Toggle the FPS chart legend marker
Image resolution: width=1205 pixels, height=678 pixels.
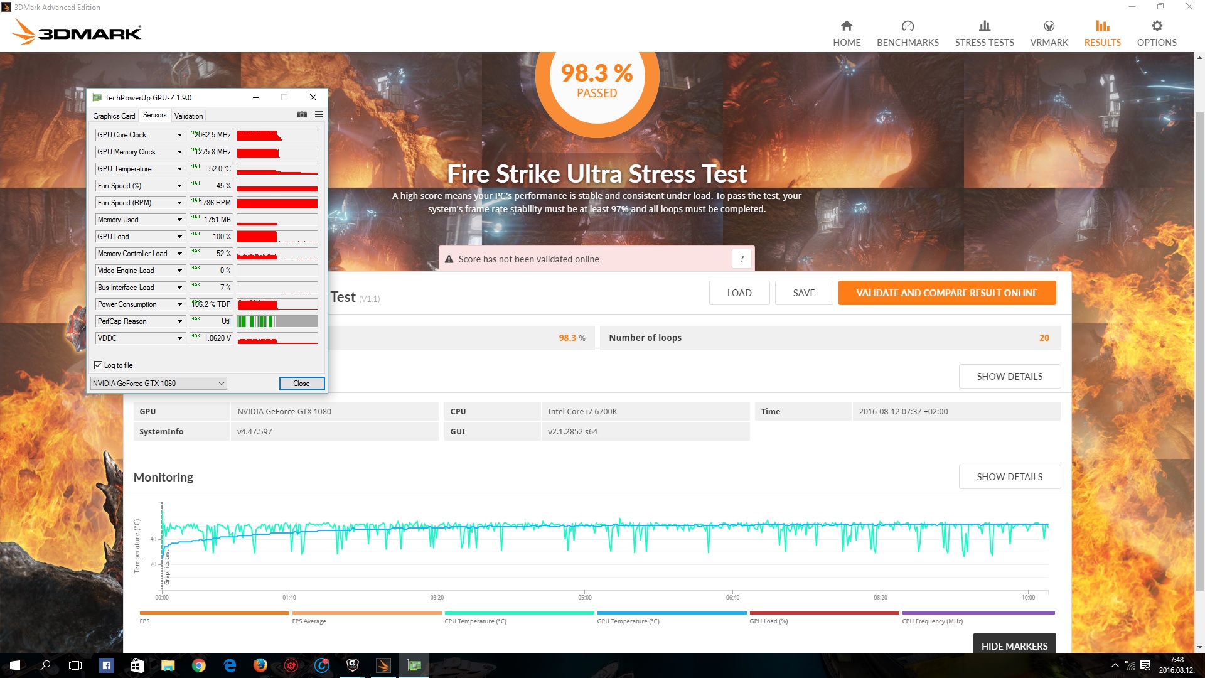(214, 613)
